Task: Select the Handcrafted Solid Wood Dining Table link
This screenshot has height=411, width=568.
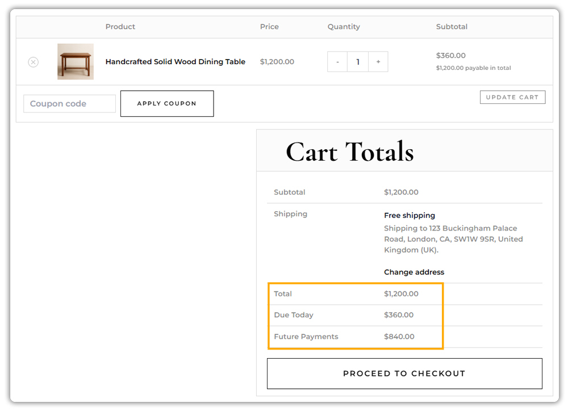Action: point(176,61)
